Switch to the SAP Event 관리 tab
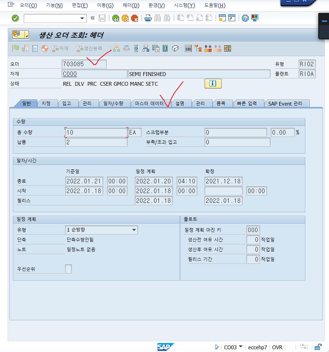329x352 pixels. point(285,103)
